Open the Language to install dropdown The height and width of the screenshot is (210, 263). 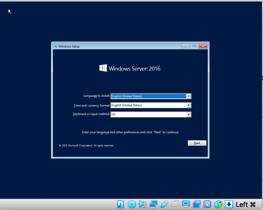coord(150,96)
